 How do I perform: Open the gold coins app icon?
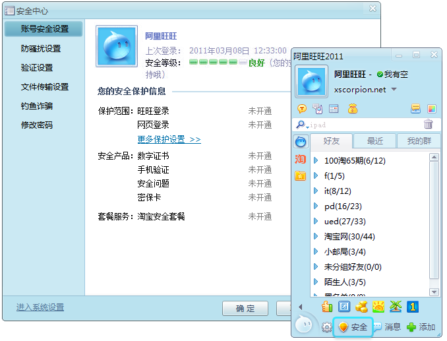pos(361,307)
